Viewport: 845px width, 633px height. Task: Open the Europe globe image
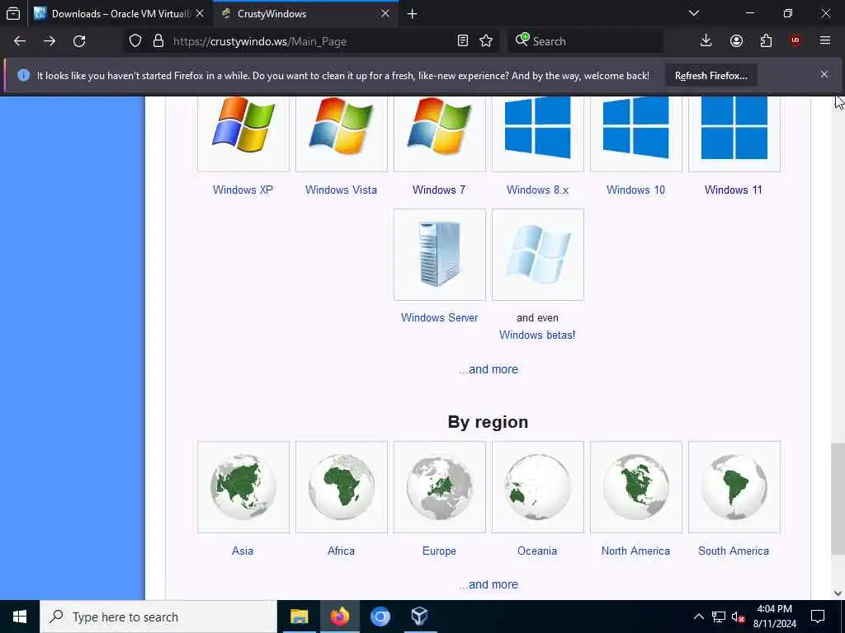[x=440, y=487]
